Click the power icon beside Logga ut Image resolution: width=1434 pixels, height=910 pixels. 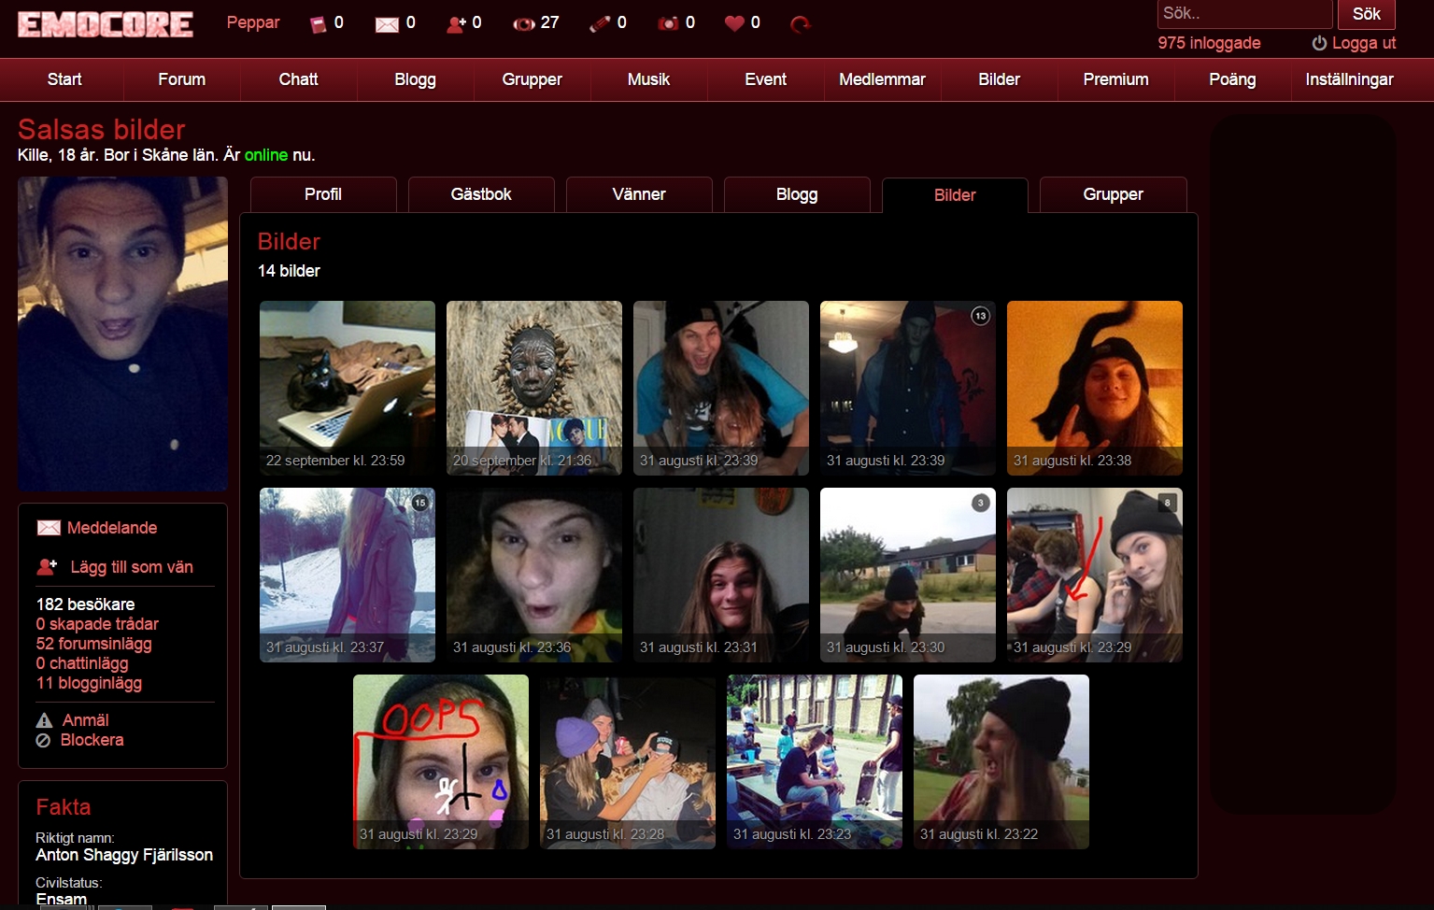[x=1319, y=43]
